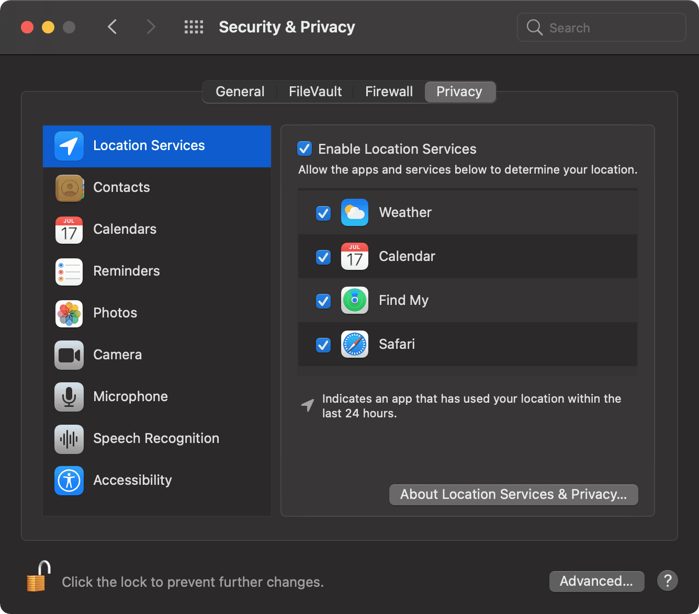Image resolution: width=699 pixels, height=614 pixels.
Task: Select the Microphone icon in the sidebar
Action: pyautogui.click(x=69, y=397)
